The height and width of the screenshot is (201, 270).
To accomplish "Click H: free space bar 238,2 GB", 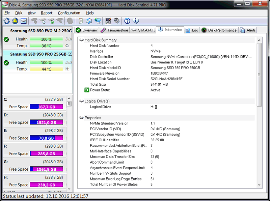I will coord(46,185).
